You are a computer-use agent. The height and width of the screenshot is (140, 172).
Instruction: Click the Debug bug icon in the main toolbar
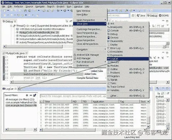pos(58,11)
